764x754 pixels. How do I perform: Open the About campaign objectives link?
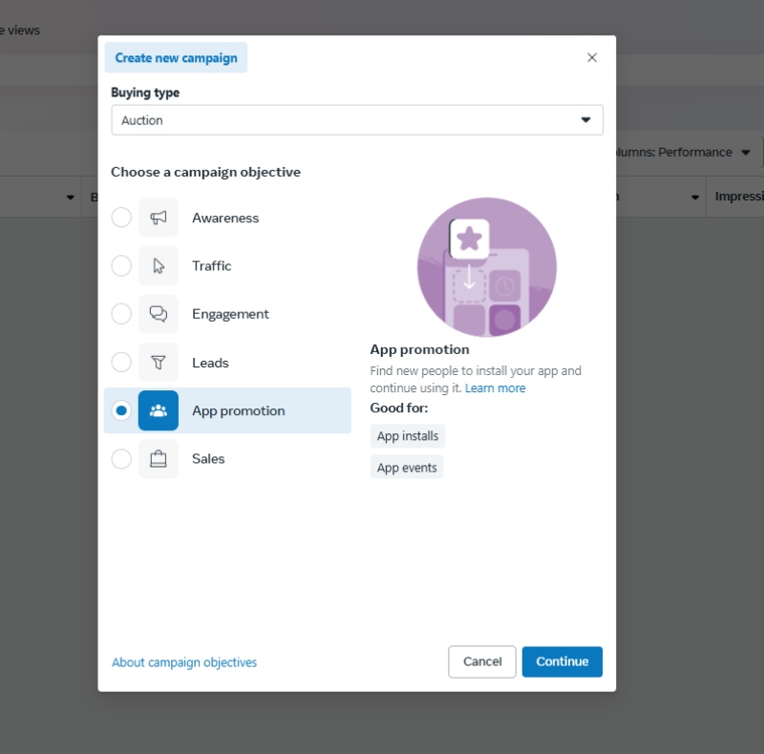184,662
